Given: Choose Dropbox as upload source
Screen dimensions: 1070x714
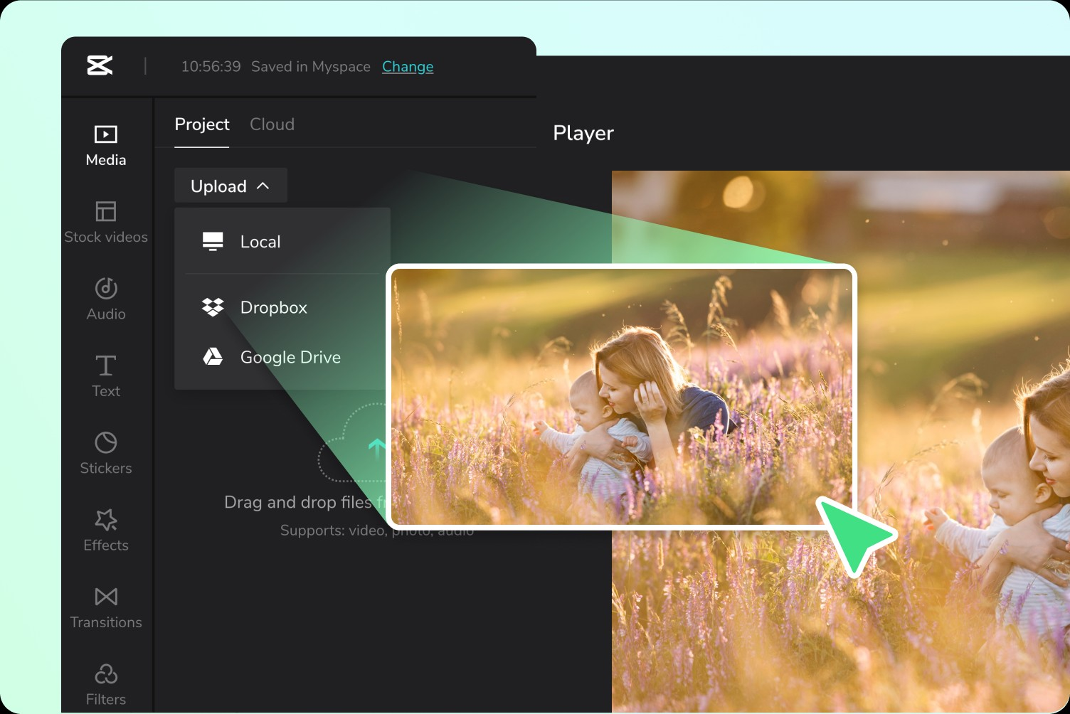Looking at the screenshot, I should point(273,307).
